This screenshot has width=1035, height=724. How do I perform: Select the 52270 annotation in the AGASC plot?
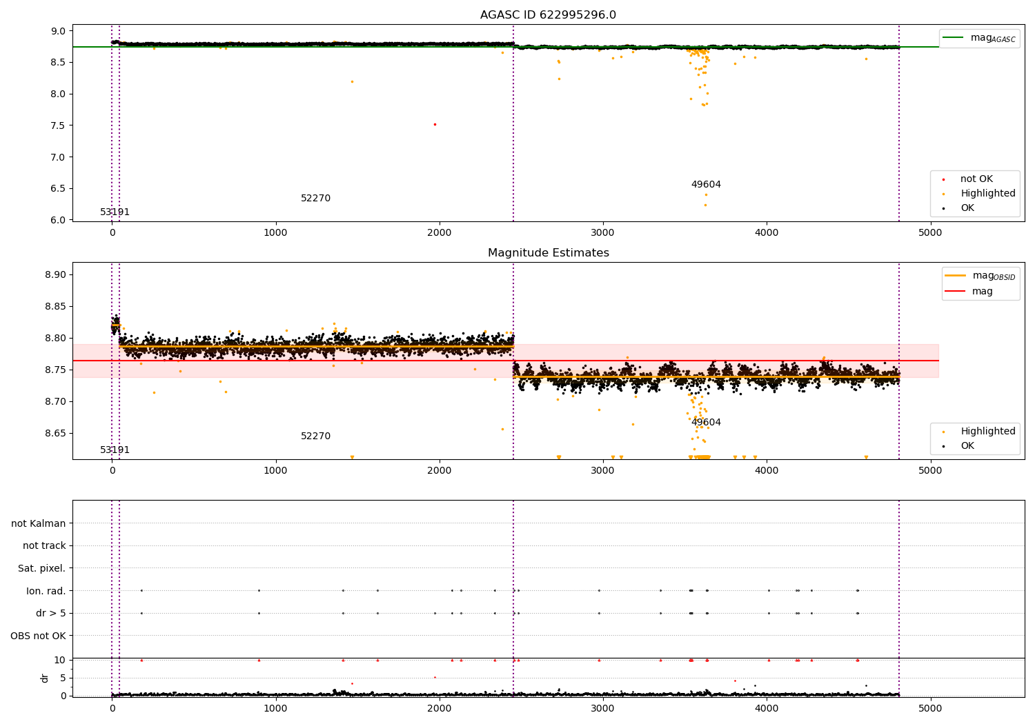(315, 199)
